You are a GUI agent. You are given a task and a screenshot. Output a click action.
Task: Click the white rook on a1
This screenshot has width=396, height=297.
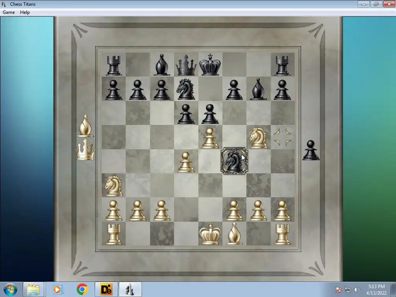114,234
